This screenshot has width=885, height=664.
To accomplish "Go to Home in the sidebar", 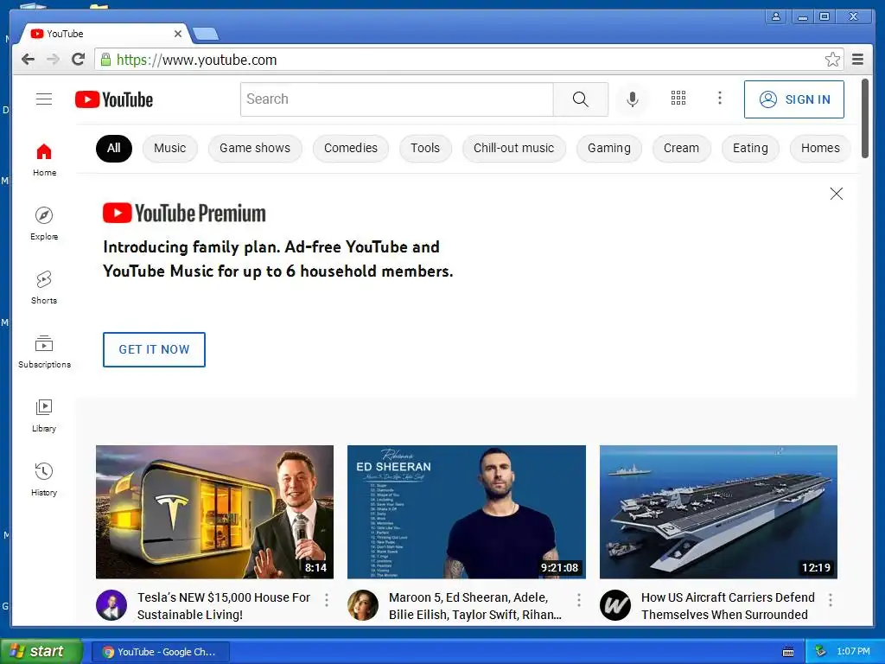I will pyautogui.click(x=44, y=160).
